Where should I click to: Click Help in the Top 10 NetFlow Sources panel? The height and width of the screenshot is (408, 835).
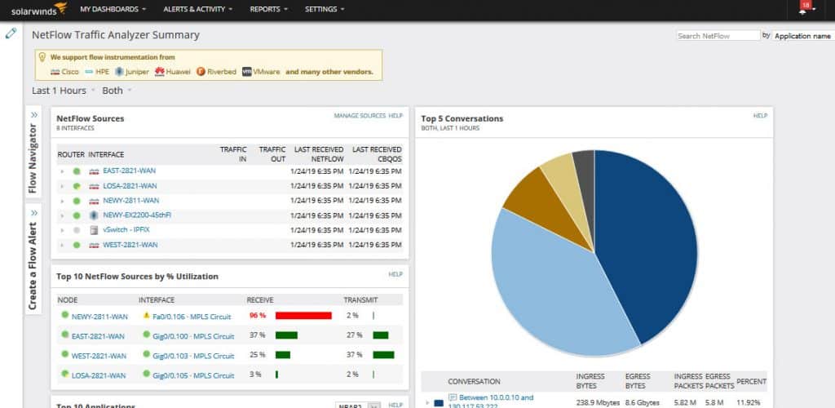(x=395, y=274)
